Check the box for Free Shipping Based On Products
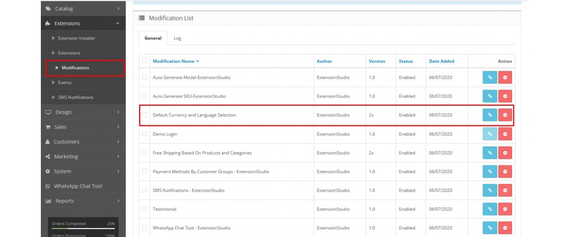The height and width of the screenshot is (237, 570). point(144,153)
